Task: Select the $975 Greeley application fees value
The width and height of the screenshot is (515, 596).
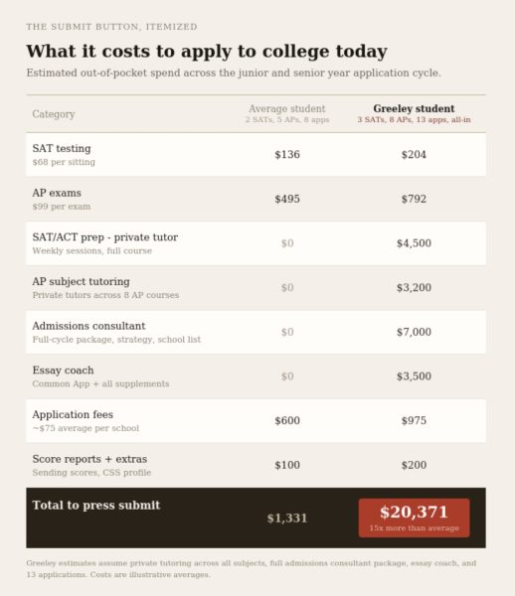Action: click(414, 421)
